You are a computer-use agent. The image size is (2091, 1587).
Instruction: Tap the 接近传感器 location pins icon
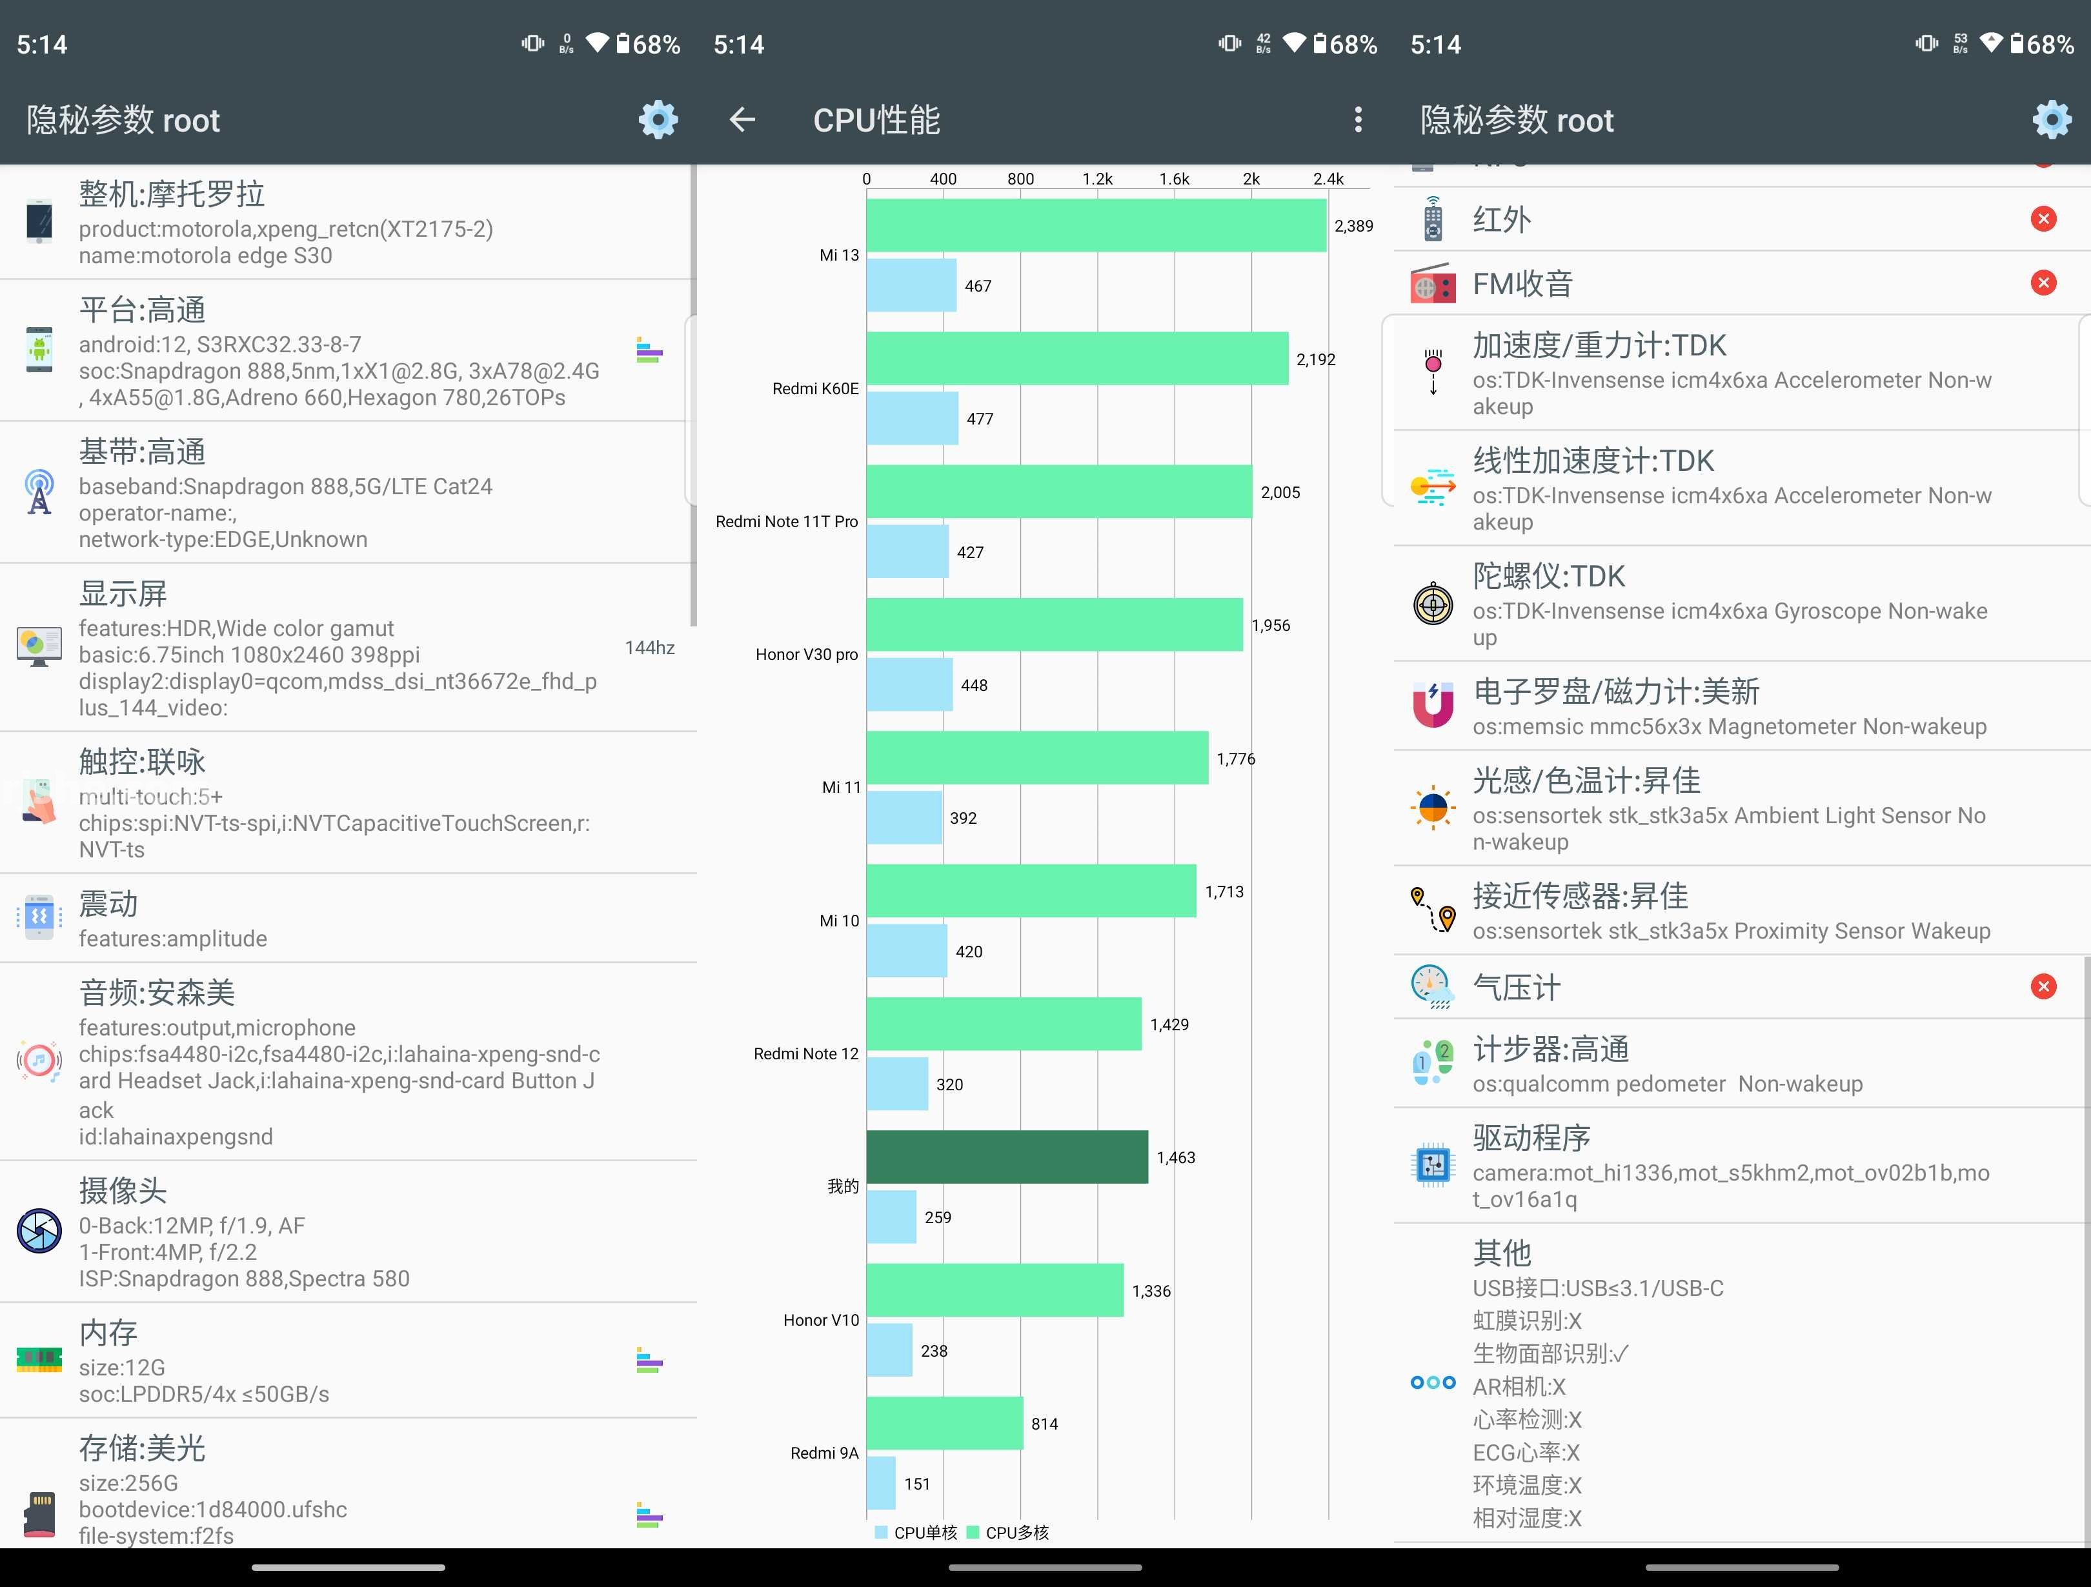pos(1433,909)
